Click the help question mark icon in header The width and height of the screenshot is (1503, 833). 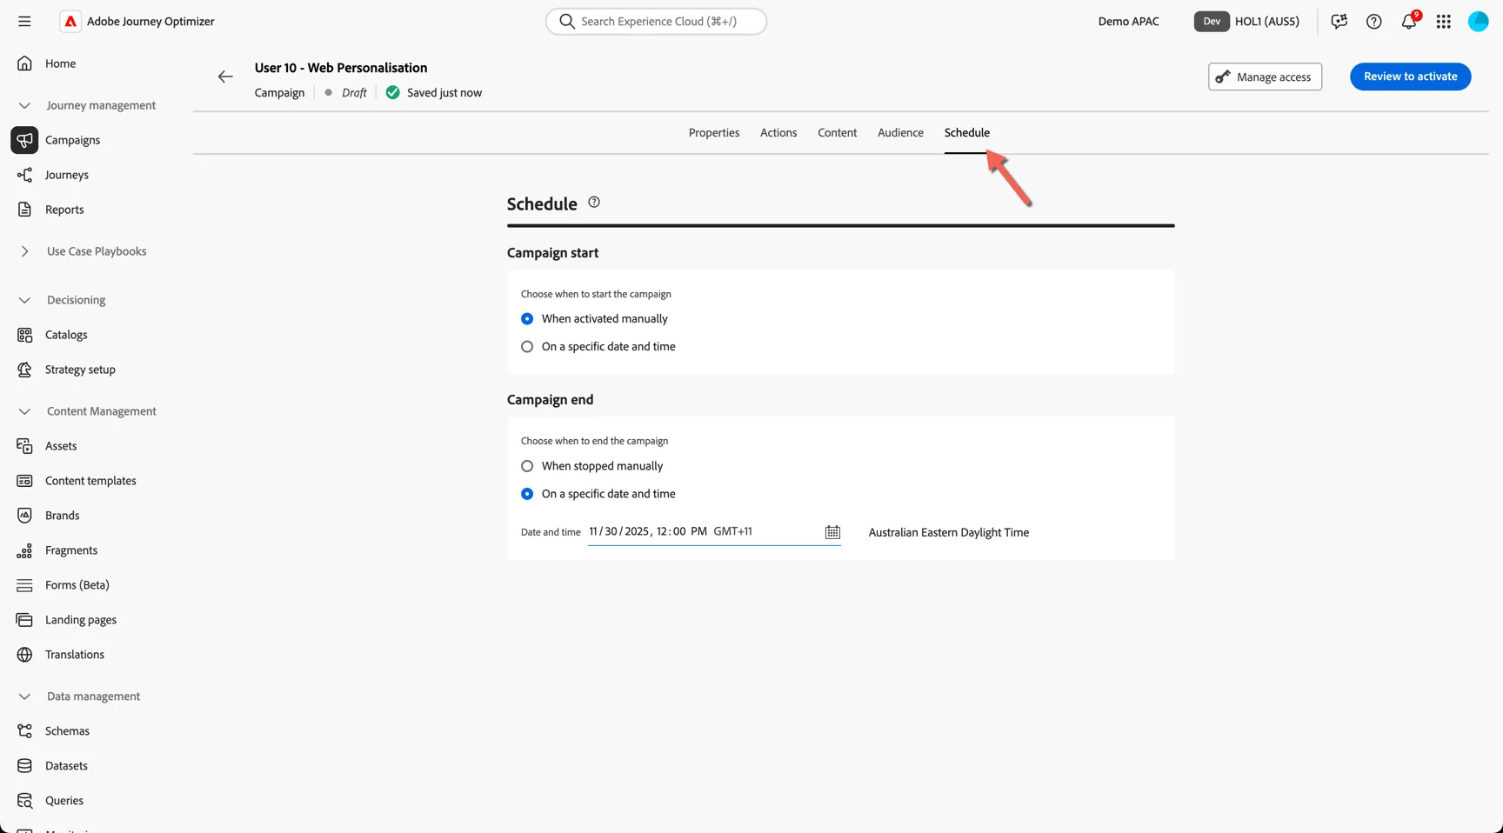tap(1373, 22)
